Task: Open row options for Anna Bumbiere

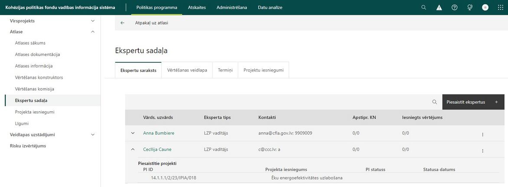Action: tap(482, 135)
